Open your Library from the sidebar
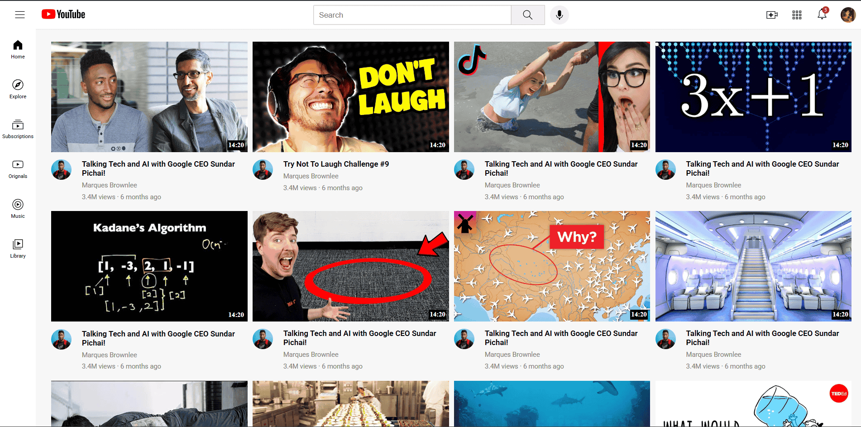Viewport: 861px width, 427px height. [18, 249]
